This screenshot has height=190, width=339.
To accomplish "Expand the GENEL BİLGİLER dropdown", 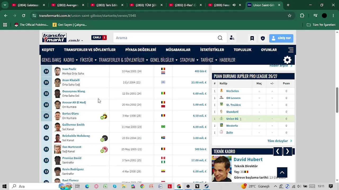I will pyautogui.click(x=164, y=60).
